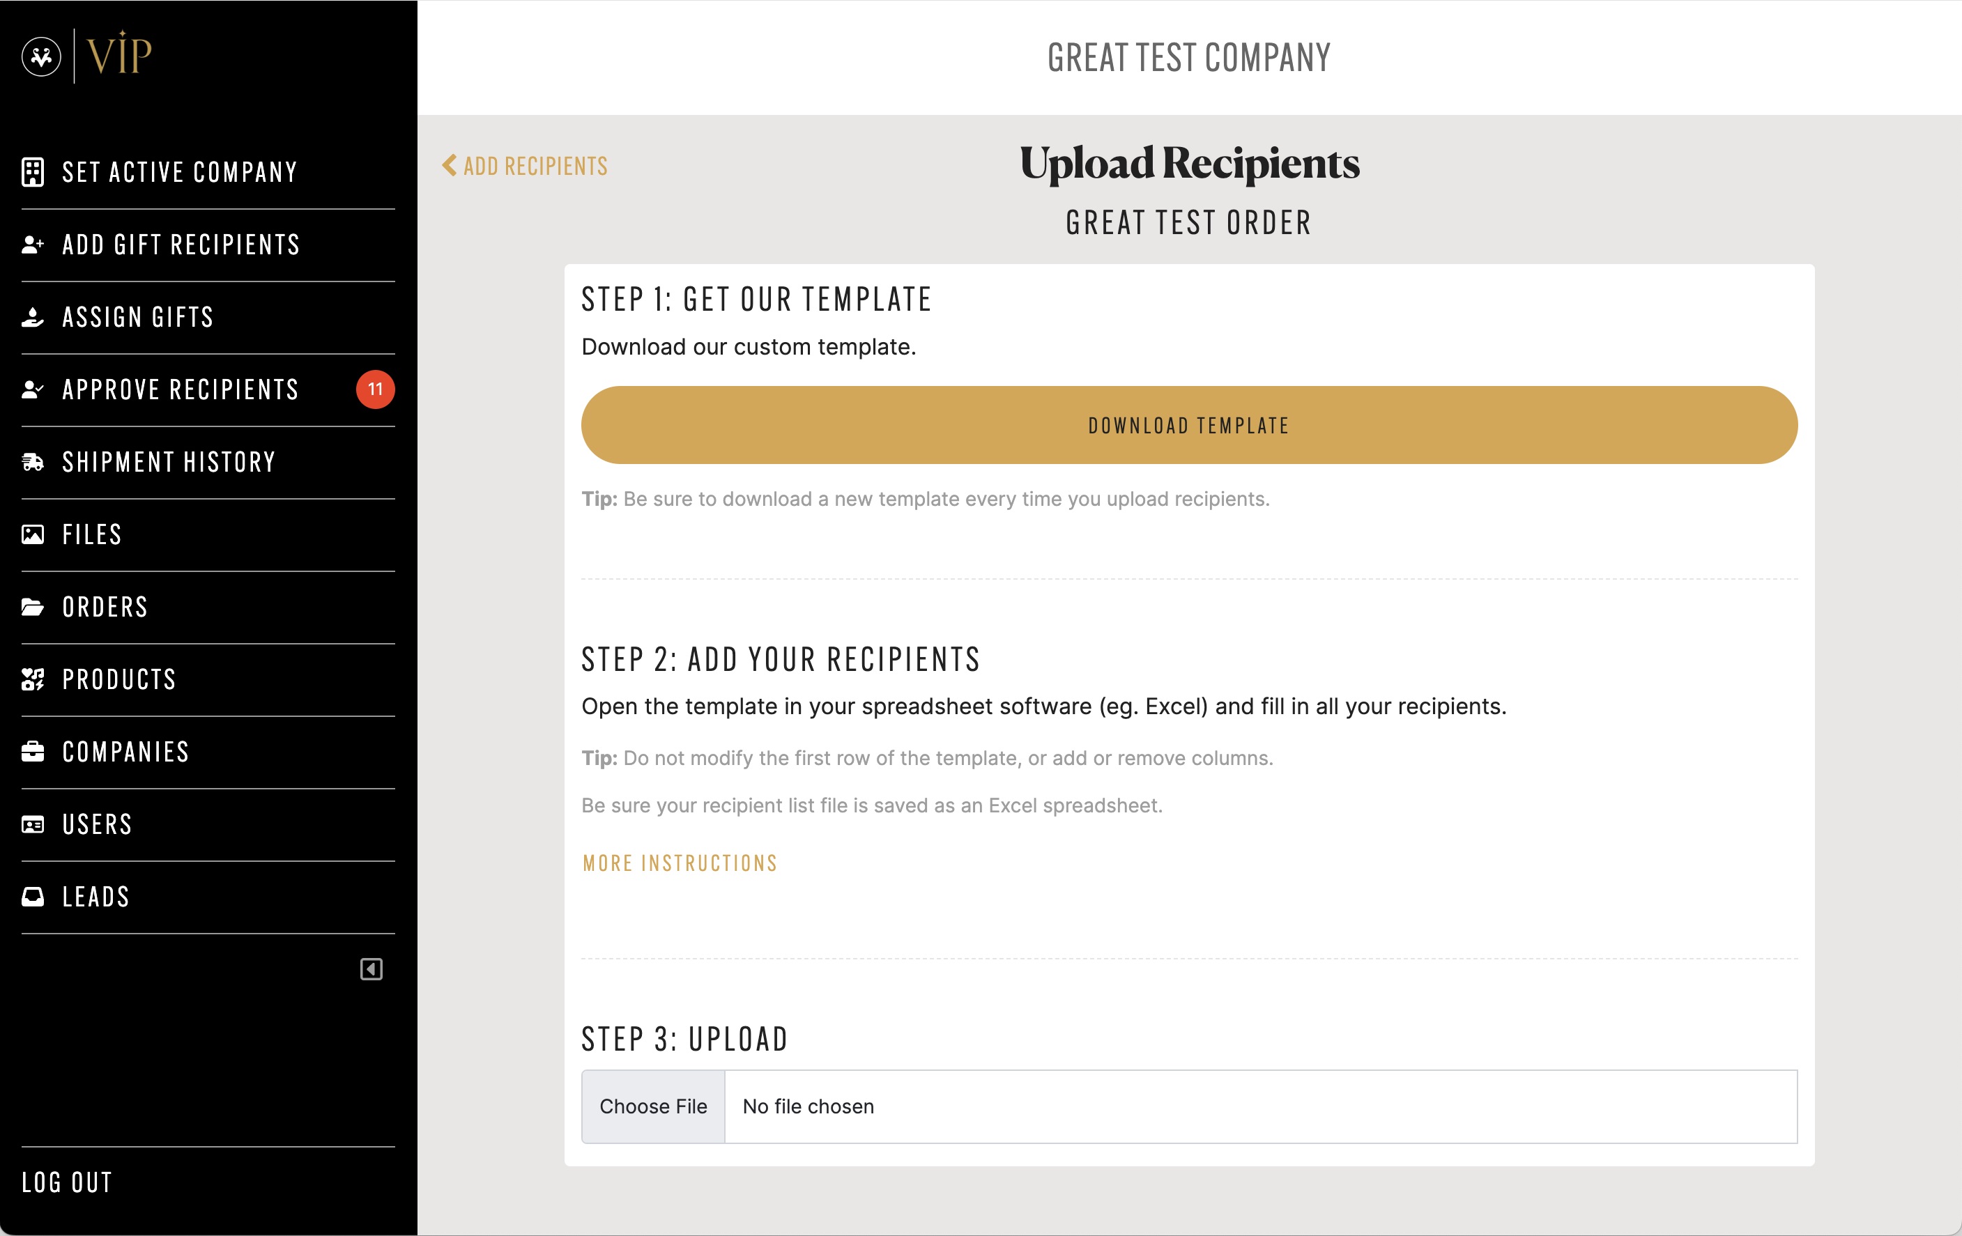Image resolution: width=1962 pixels, height=1236 pixels.
Task: Click the Great Test Company header title
Action: [x=1189, y=58]
